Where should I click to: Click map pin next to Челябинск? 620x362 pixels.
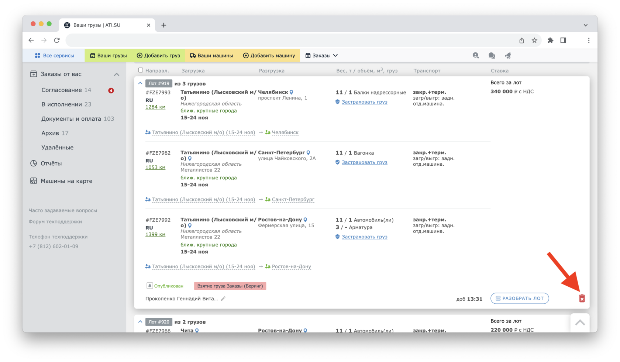point(292,92)
